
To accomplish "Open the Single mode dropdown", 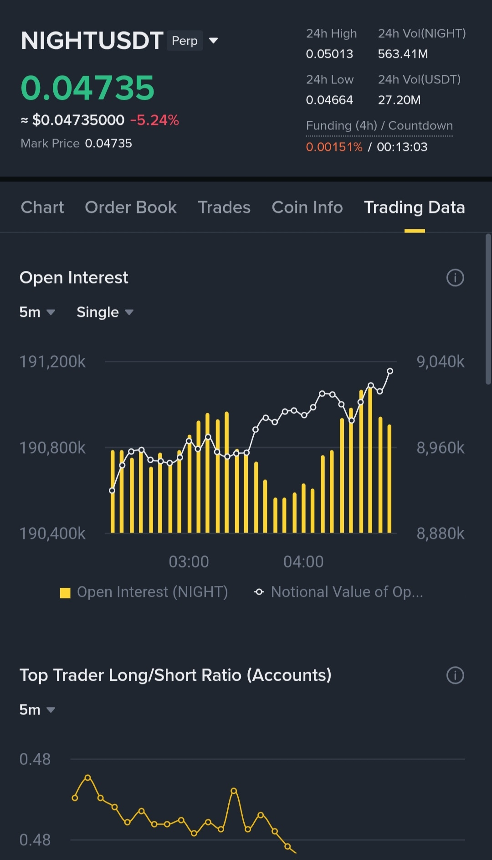I will pos(105,312).
